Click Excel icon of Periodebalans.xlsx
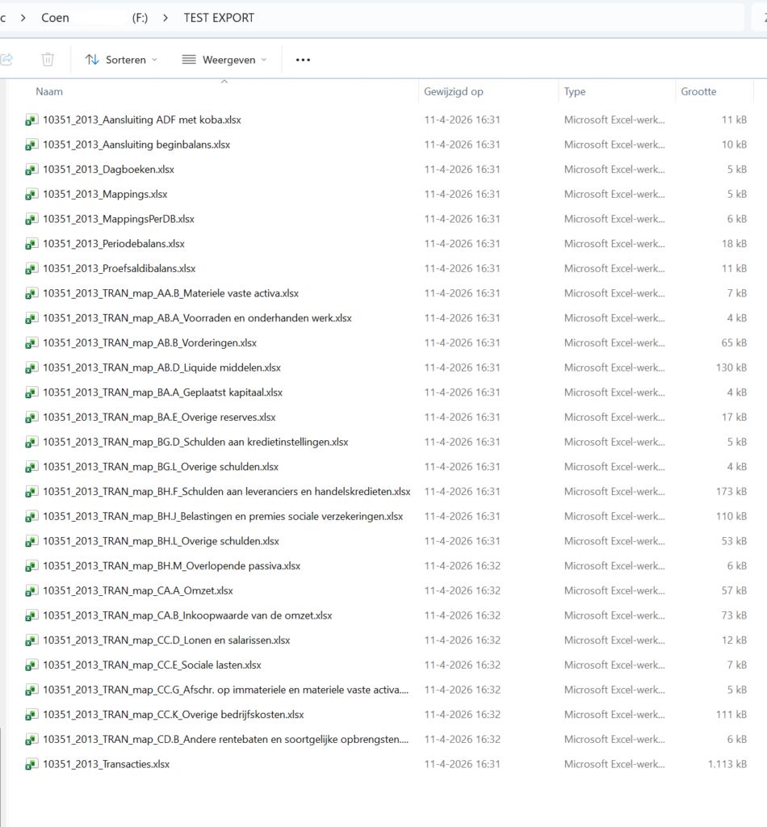 (x=31, y=244)
